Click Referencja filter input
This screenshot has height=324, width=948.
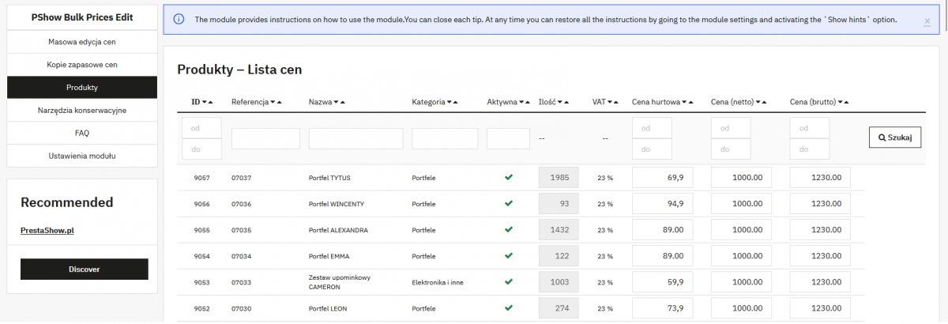point(265,138)
